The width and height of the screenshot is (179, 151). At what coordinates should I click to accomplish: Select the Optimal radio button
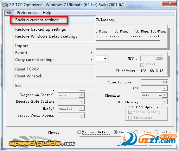tap(136, 132)
